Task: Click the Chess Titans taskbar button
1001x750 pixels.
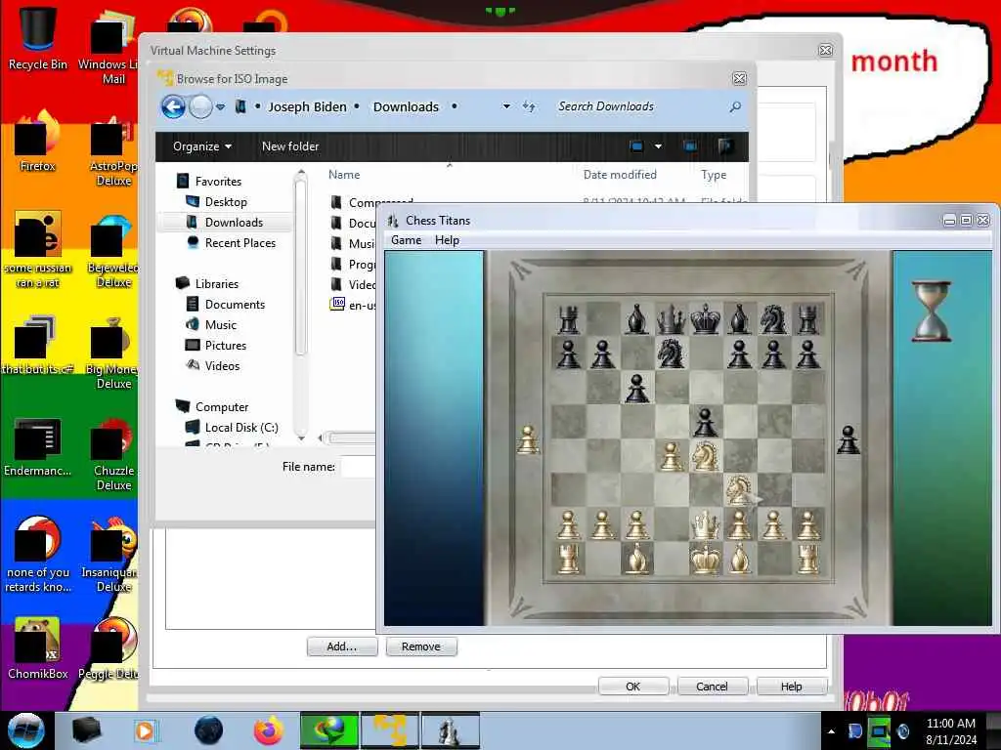Action: point(450,730)
